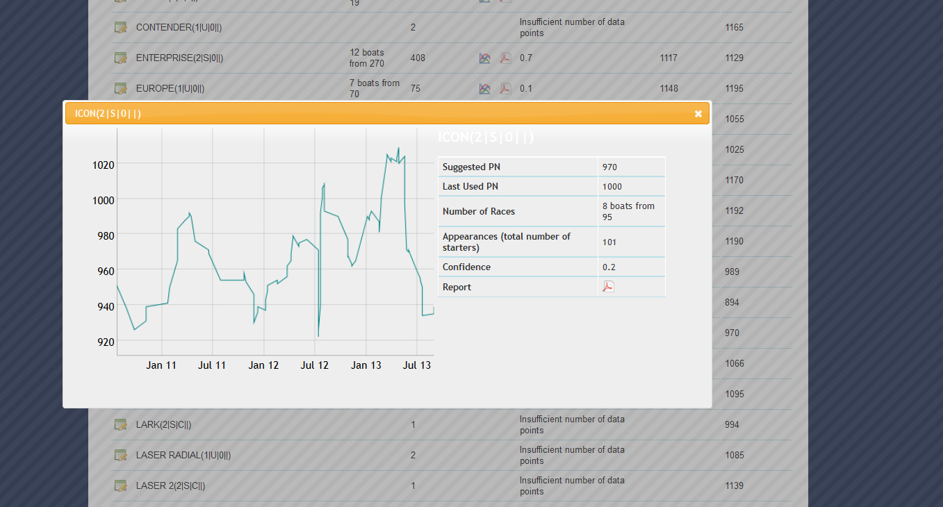943x507 pixels.
Task: Click ENTERPRISE(2|S|0||) class name
Action: [x=179, y=58]
